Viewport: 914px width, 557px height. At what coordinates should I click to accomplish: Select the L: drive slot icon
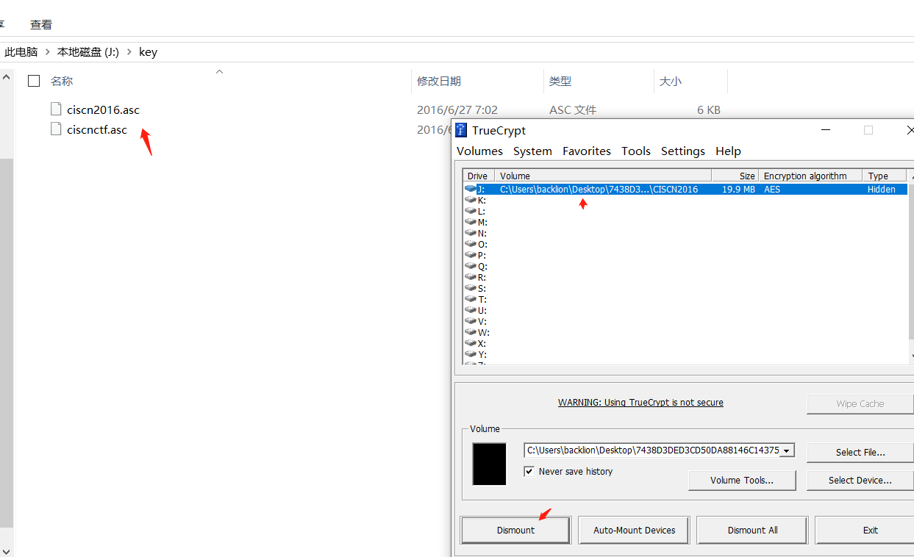[x=471, y=211]
